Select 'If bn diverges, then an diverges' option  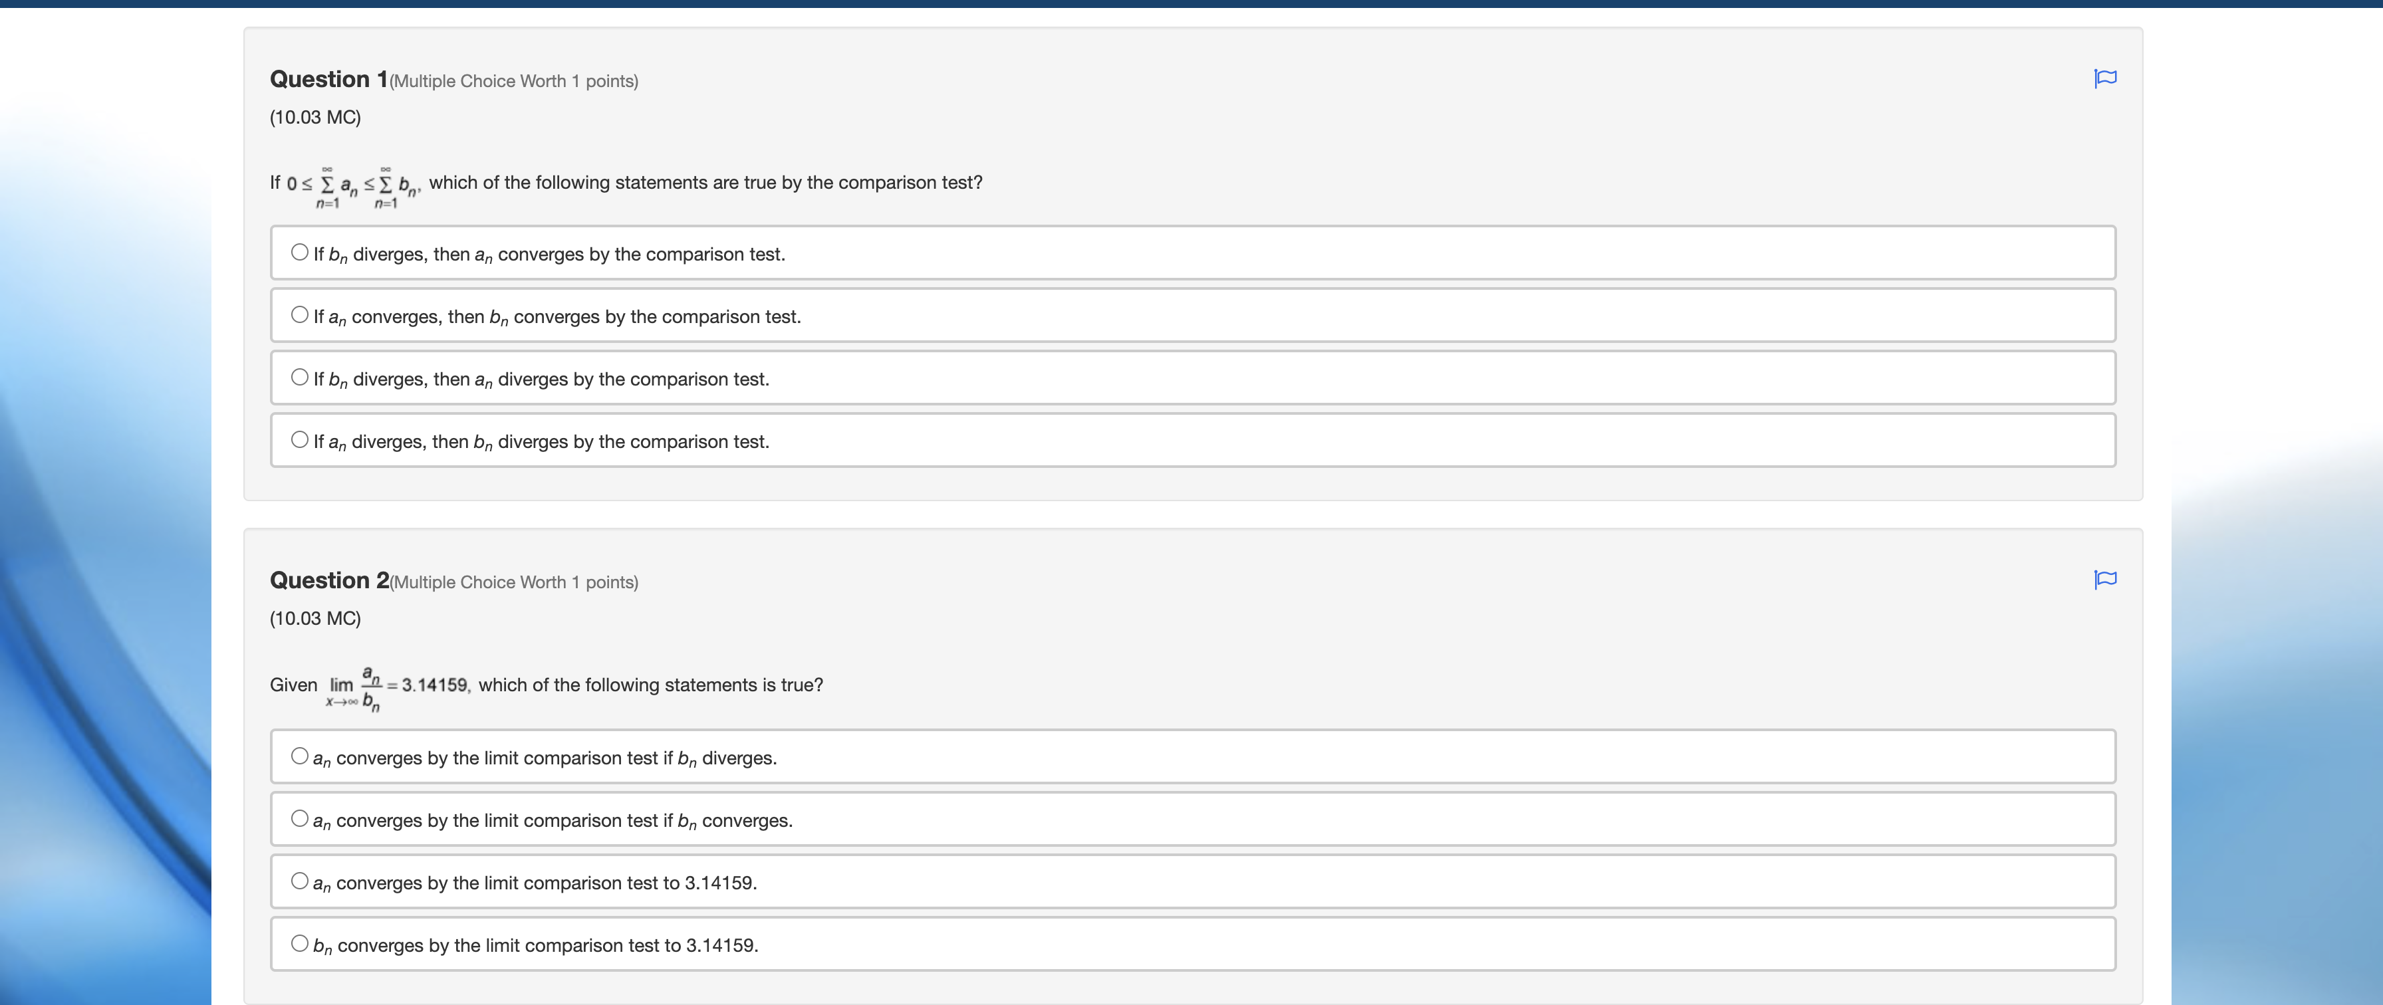click(x=300, y=378)
